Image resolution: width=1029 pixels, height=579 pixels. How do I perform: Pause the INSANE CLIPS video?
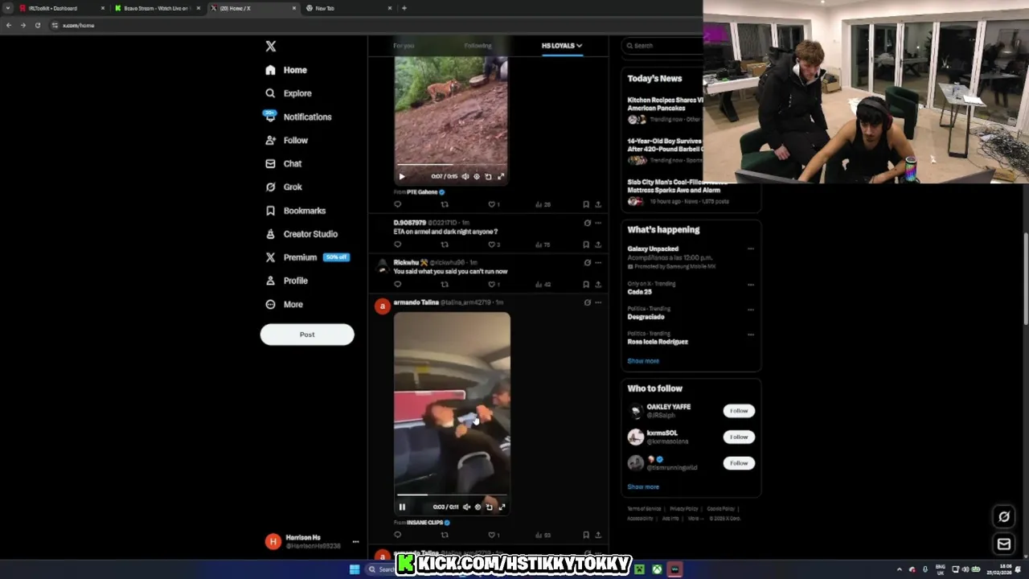click(x=402, y=507)
